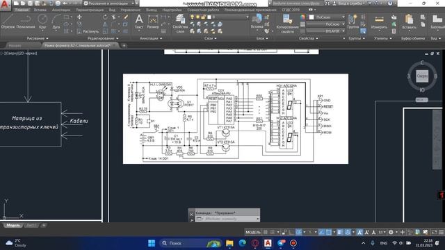This screenshot has width=445, height=250.
Task: Open the Вид ribbon tab
Action: [x=112, y=10]
